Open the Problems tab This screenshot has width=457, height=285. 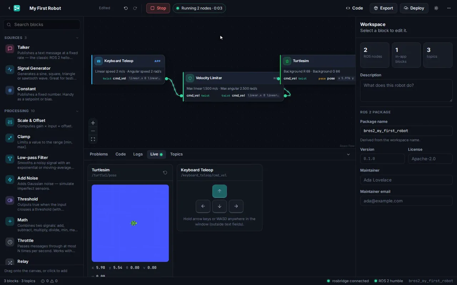pyautogui.click(x=99, y=154)
